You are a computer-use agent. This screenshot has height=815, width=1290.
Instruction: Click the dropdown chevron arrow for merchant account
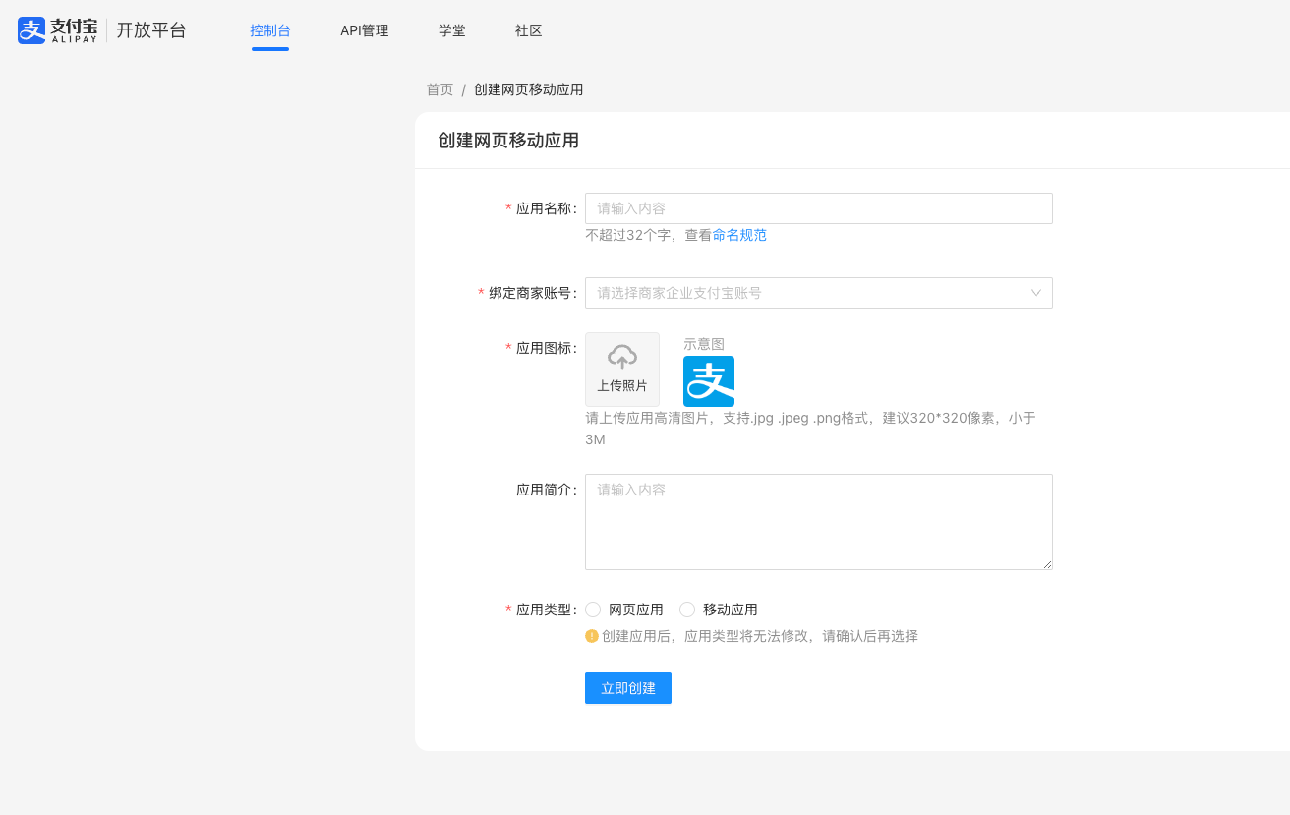(1036, 293)
